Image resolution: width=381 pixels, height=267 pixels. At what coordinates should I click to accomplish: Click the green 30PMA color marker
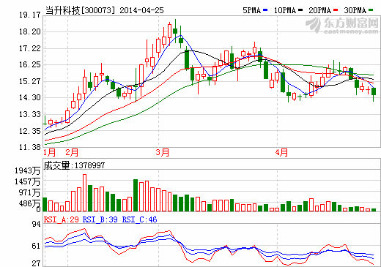point(371,10)
